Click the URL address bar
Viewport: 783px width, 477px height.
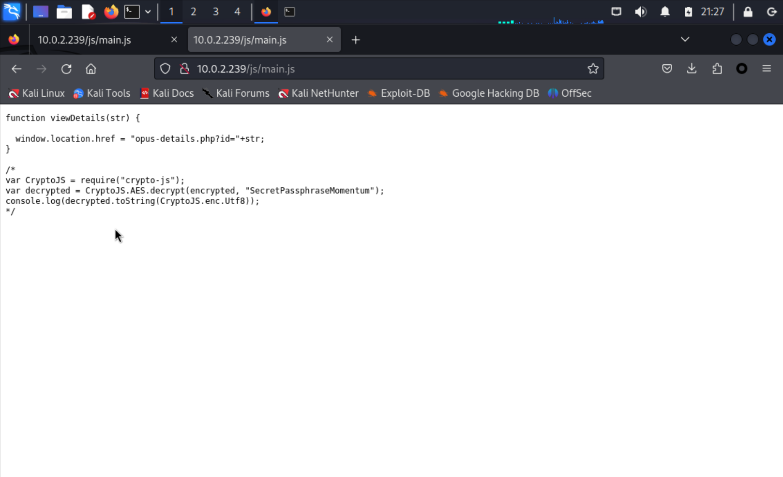point(379,69)
